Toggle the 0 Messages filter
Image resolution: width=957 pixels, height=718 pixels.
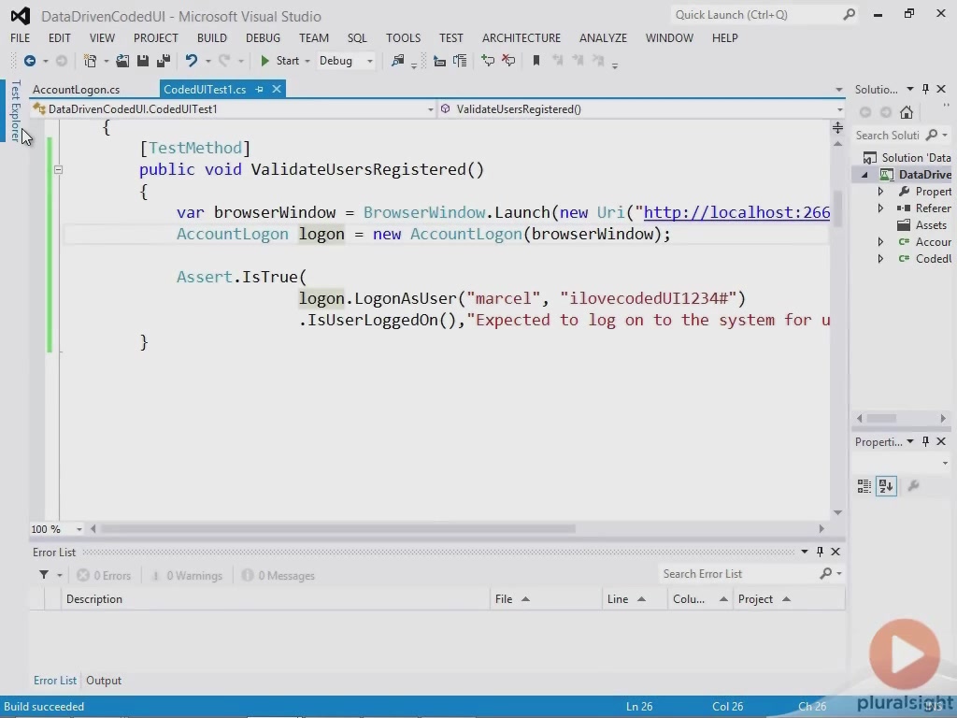tap(279, 576)
